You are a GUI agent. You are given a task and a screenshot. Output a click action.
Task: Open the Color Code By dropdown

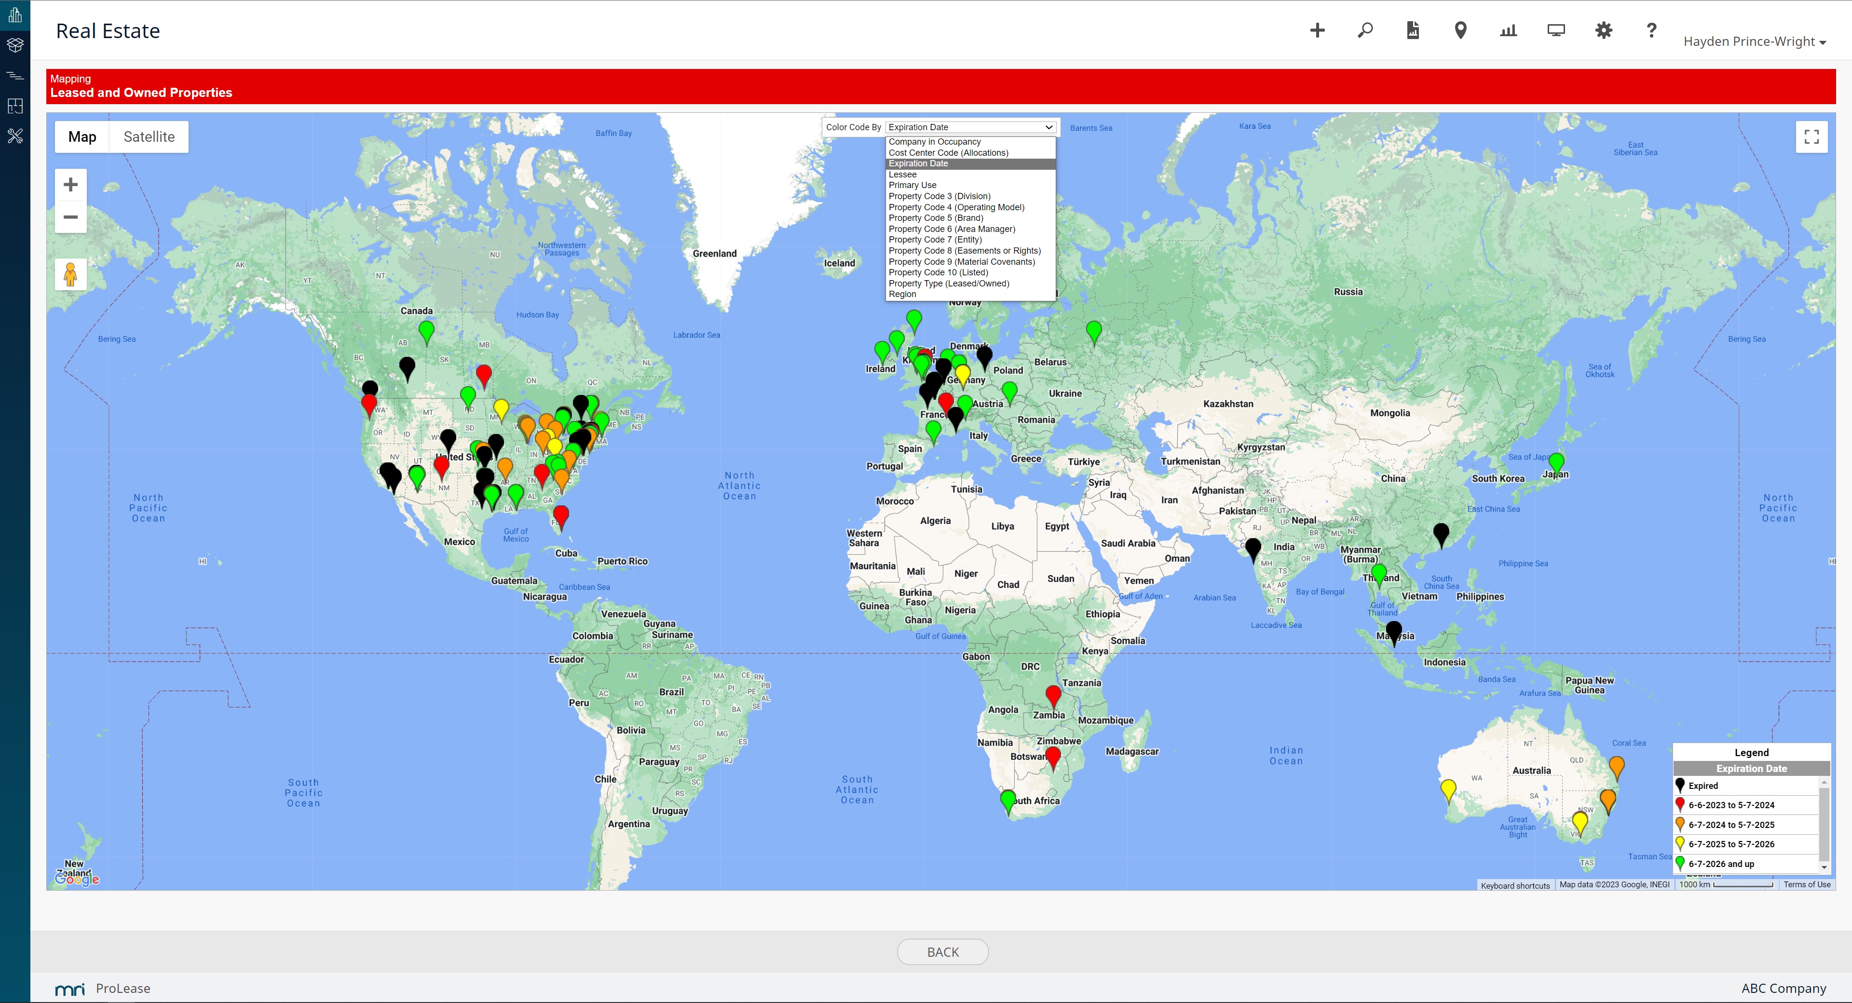(970, 127)
